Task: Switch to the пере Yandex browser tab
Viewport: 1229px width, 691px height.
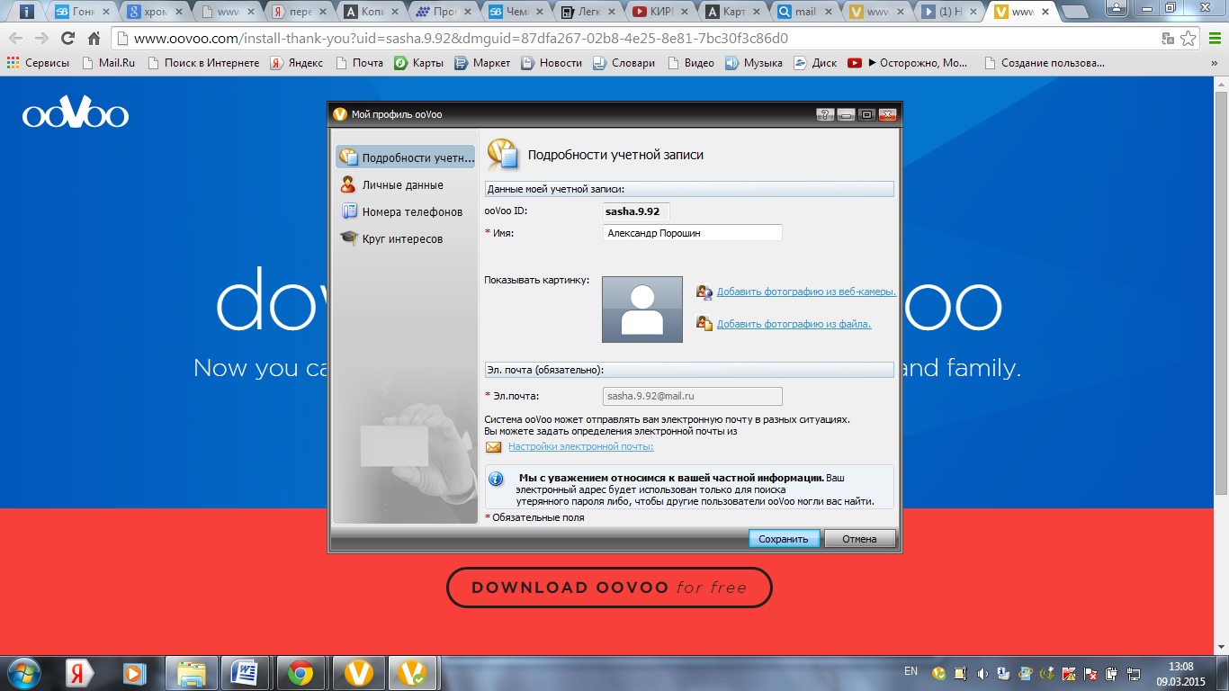Action: (301, 13)
